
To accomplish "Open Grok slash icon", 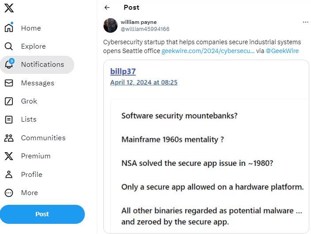I will 9,101.
